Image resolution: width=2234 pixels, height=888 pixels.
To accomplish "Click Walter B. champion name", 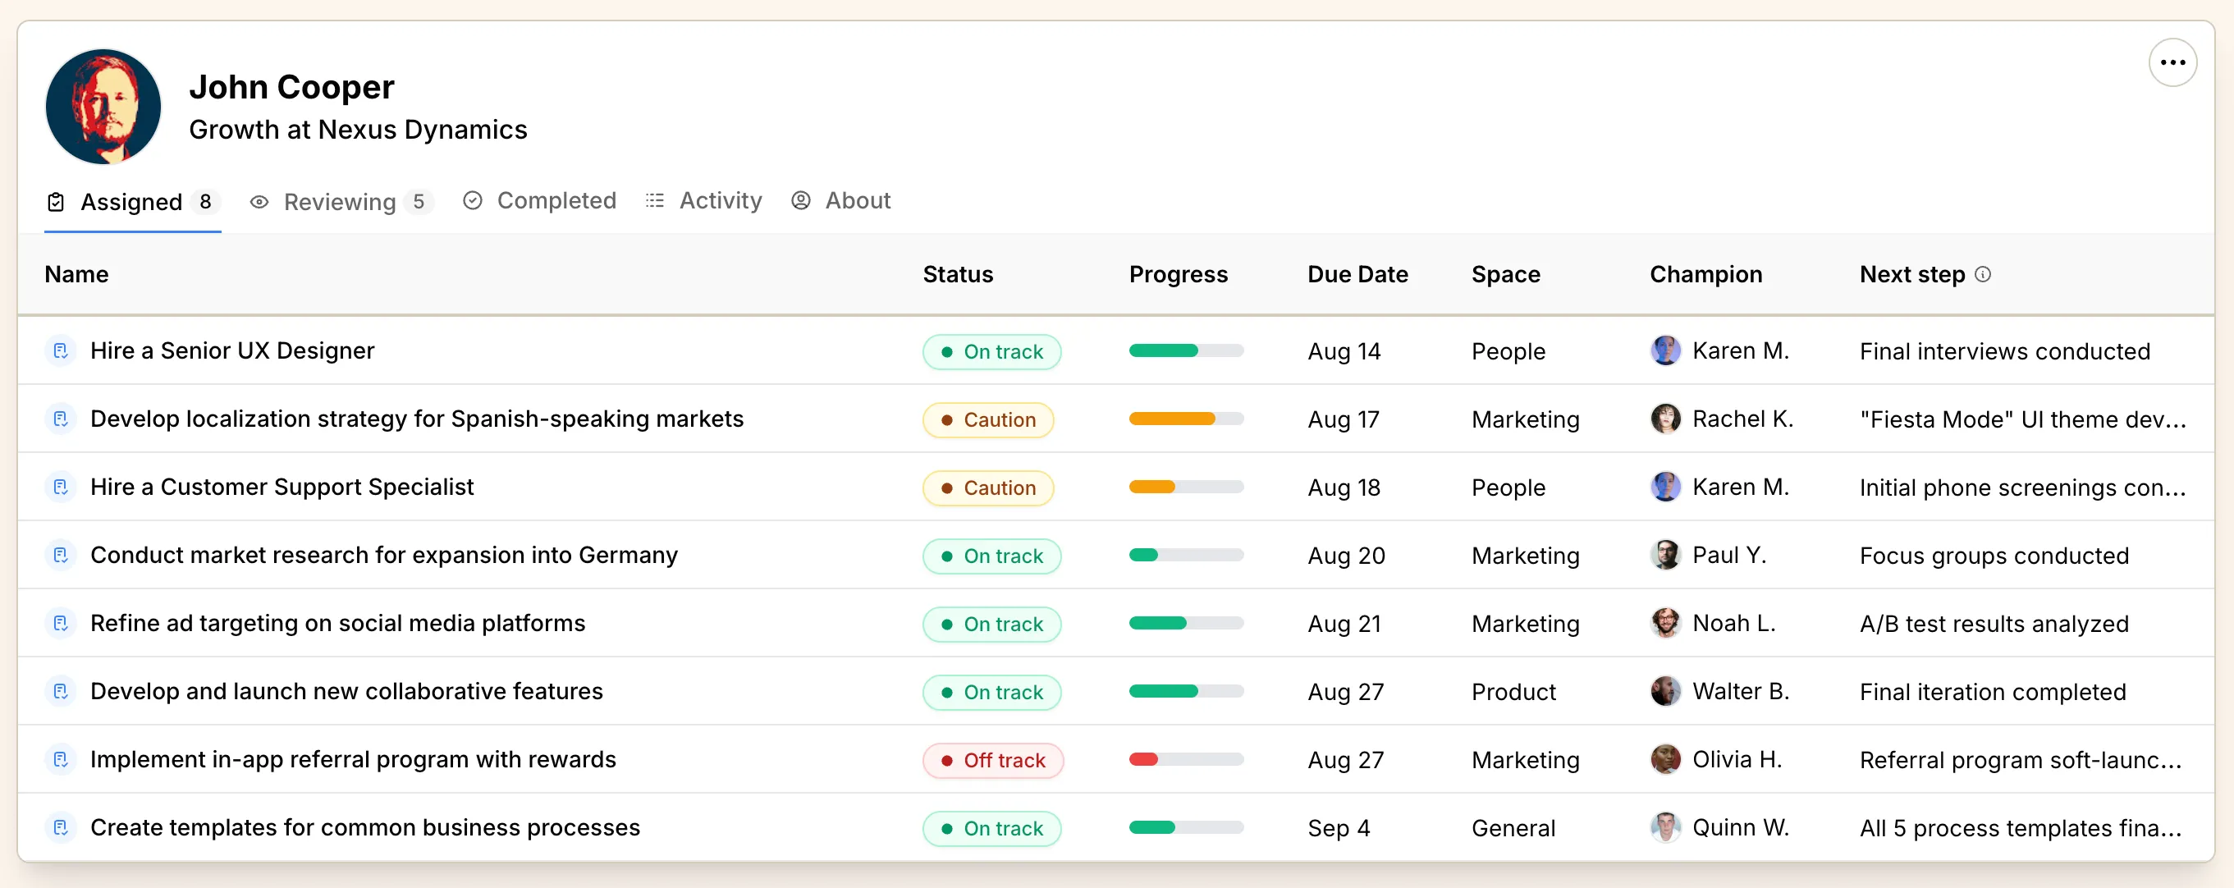I will 1740,691.
